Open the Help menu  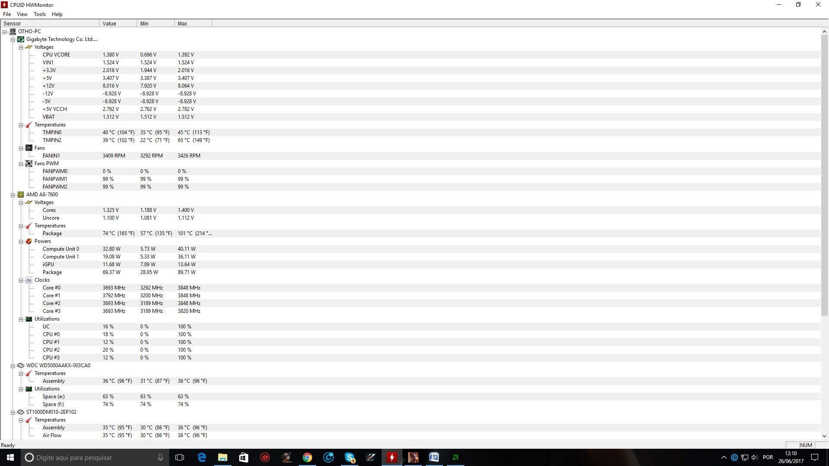(57, 14)
